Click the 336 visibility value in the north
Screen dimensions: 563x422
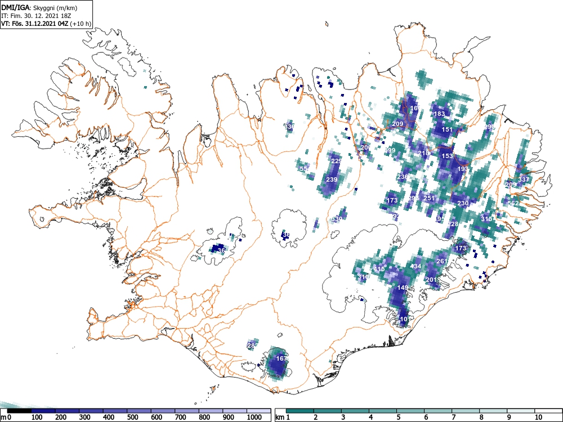pos(289,127)
